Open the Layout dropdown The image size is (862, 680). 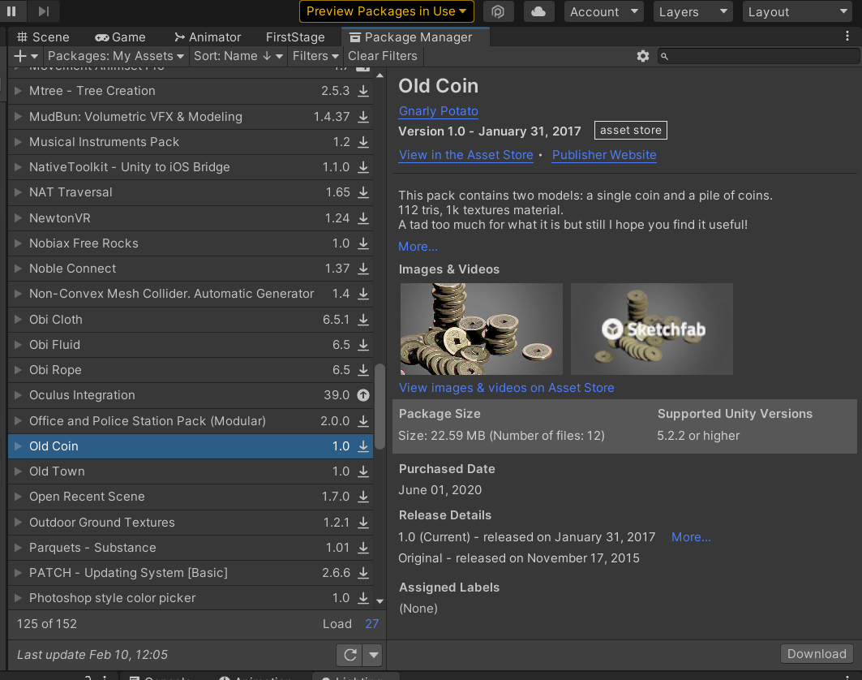(796, 11)
